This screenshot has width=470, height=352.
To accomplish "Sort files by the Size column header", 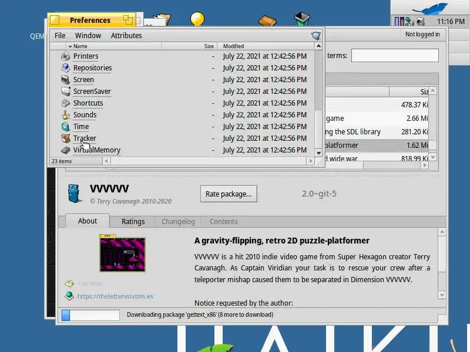I will pyautogui.click(x=189, y=46).
